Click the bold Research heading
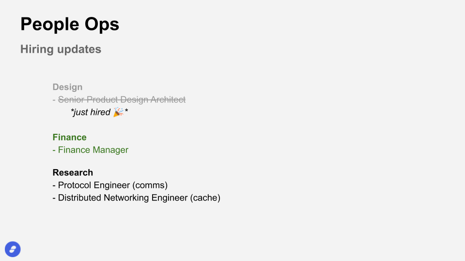Image resolution: width=465 pixels, height=261 pixels. click(73, 173)
